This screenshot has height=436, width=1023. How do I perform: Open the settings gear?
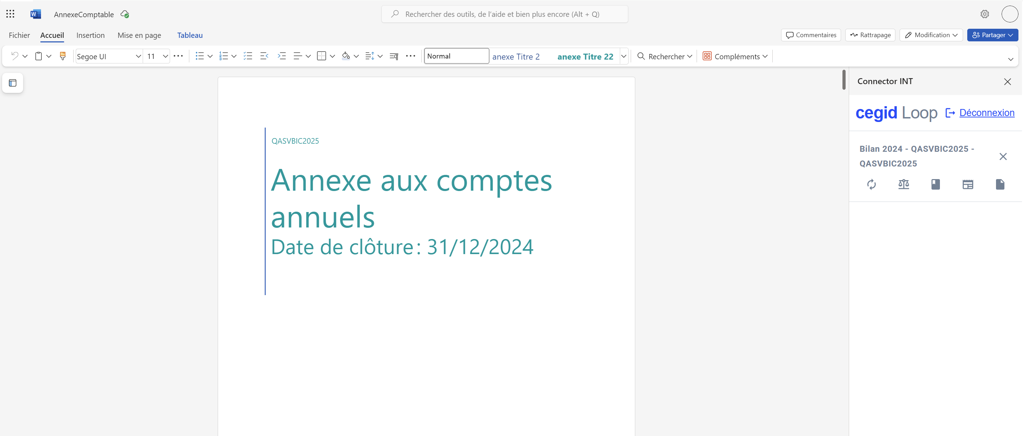[x=984, y=14]
